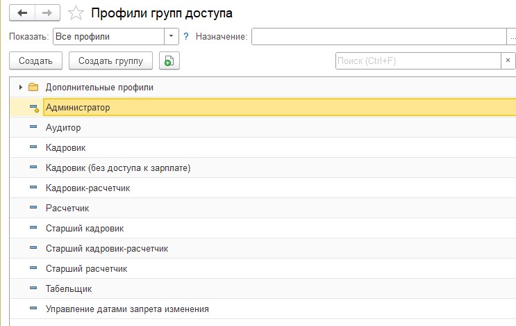Open help via the blue question mark

click(186, 36)
